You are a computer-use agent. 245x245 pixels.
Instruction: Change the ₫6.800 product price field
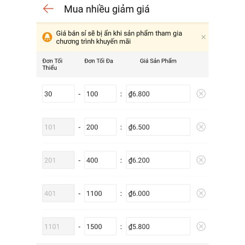coord(158,94)
